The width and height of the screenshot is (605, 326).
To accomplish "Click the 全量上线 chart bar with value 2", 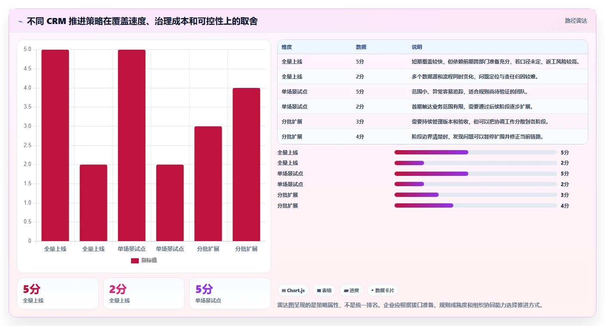I will (x=94, y=203).
